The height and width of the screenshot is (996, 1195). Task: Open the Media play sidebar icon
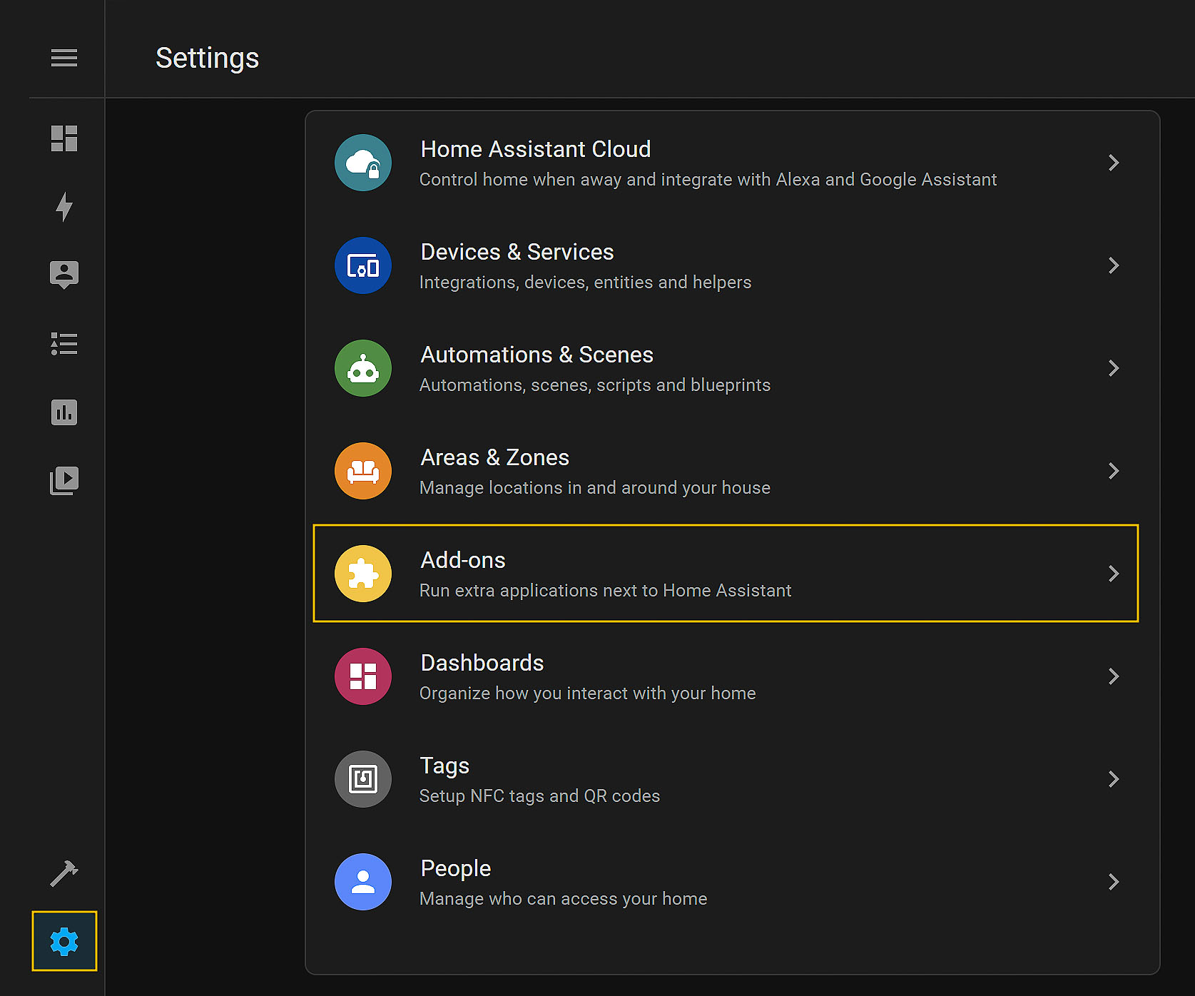point(64,481)
